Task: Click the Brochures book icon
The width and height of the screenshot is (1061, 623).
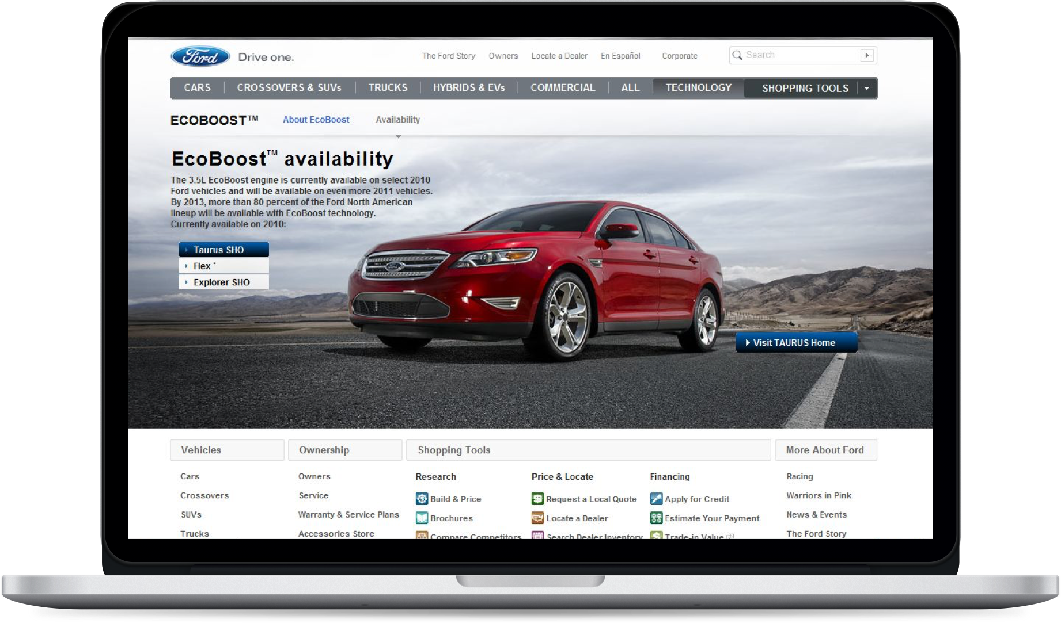Action: 422,518
